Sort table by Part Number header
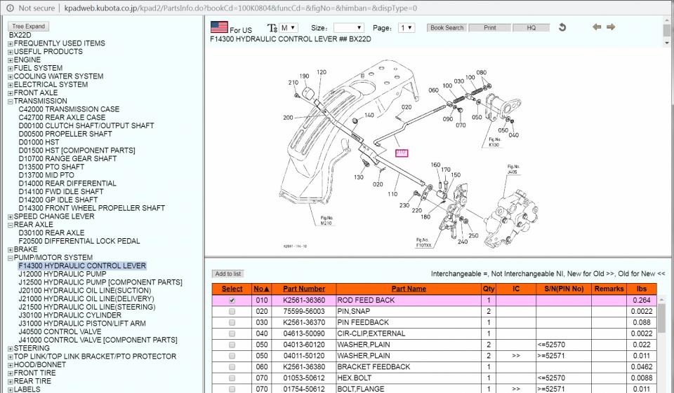Viewport: 674px width, 393px height. click(304, 289)
